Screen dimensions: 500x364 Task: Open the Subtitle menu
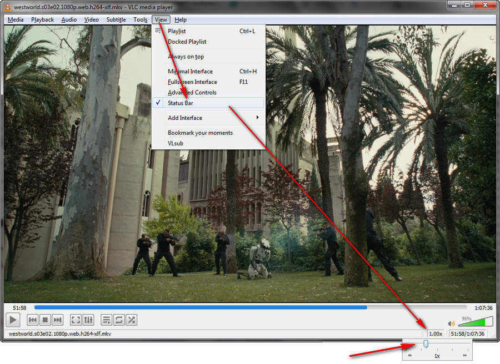(116, 20)
